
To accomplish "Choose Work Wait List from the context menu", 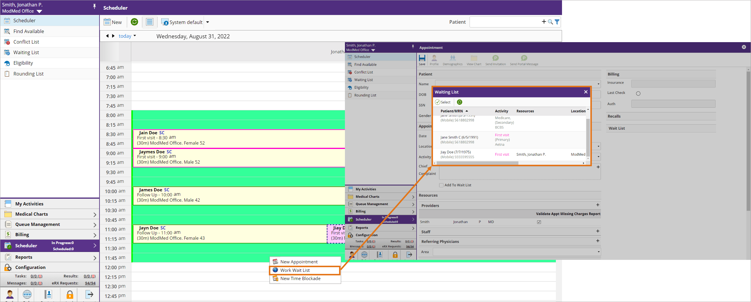I will click(295, 270).
